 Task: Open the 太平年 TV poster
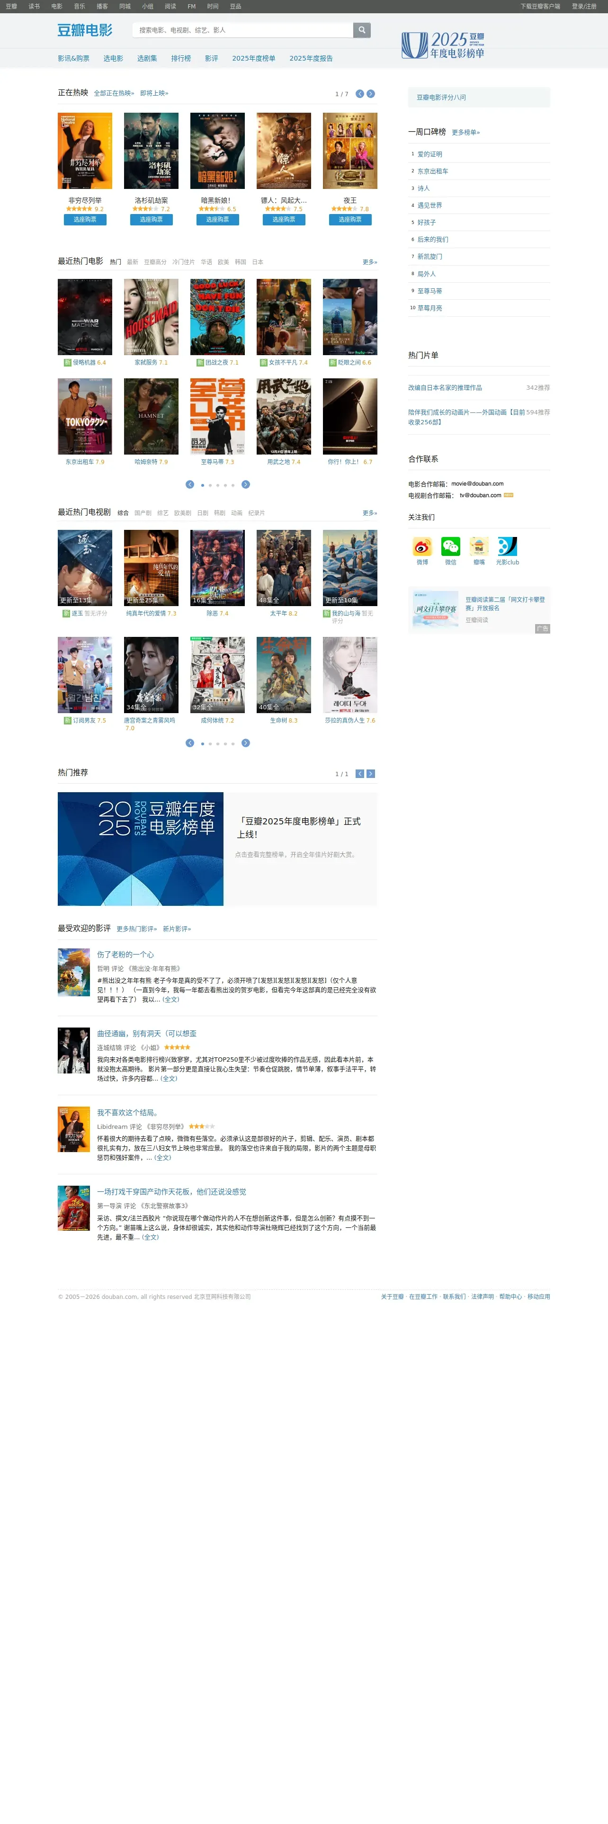[283, 568]
